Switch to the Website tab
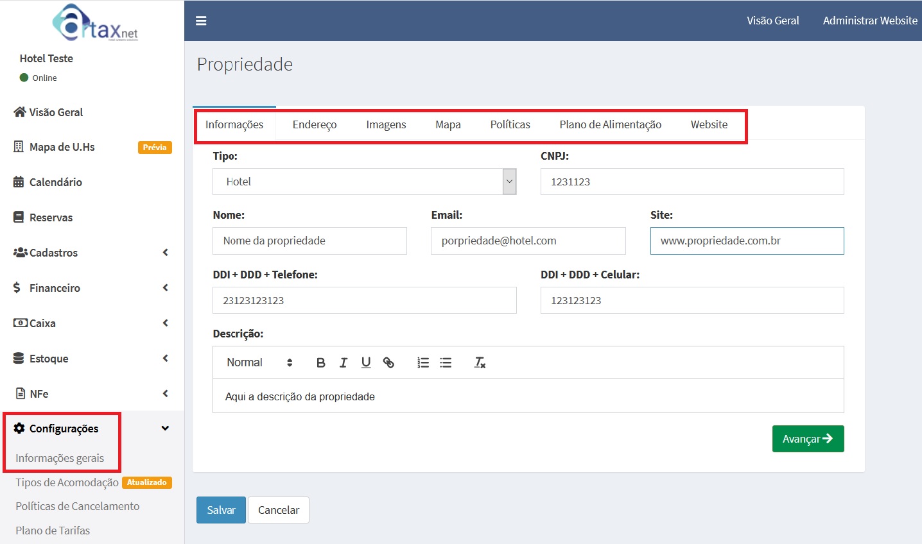Screen dimensions: 922x544 (709, 124)
